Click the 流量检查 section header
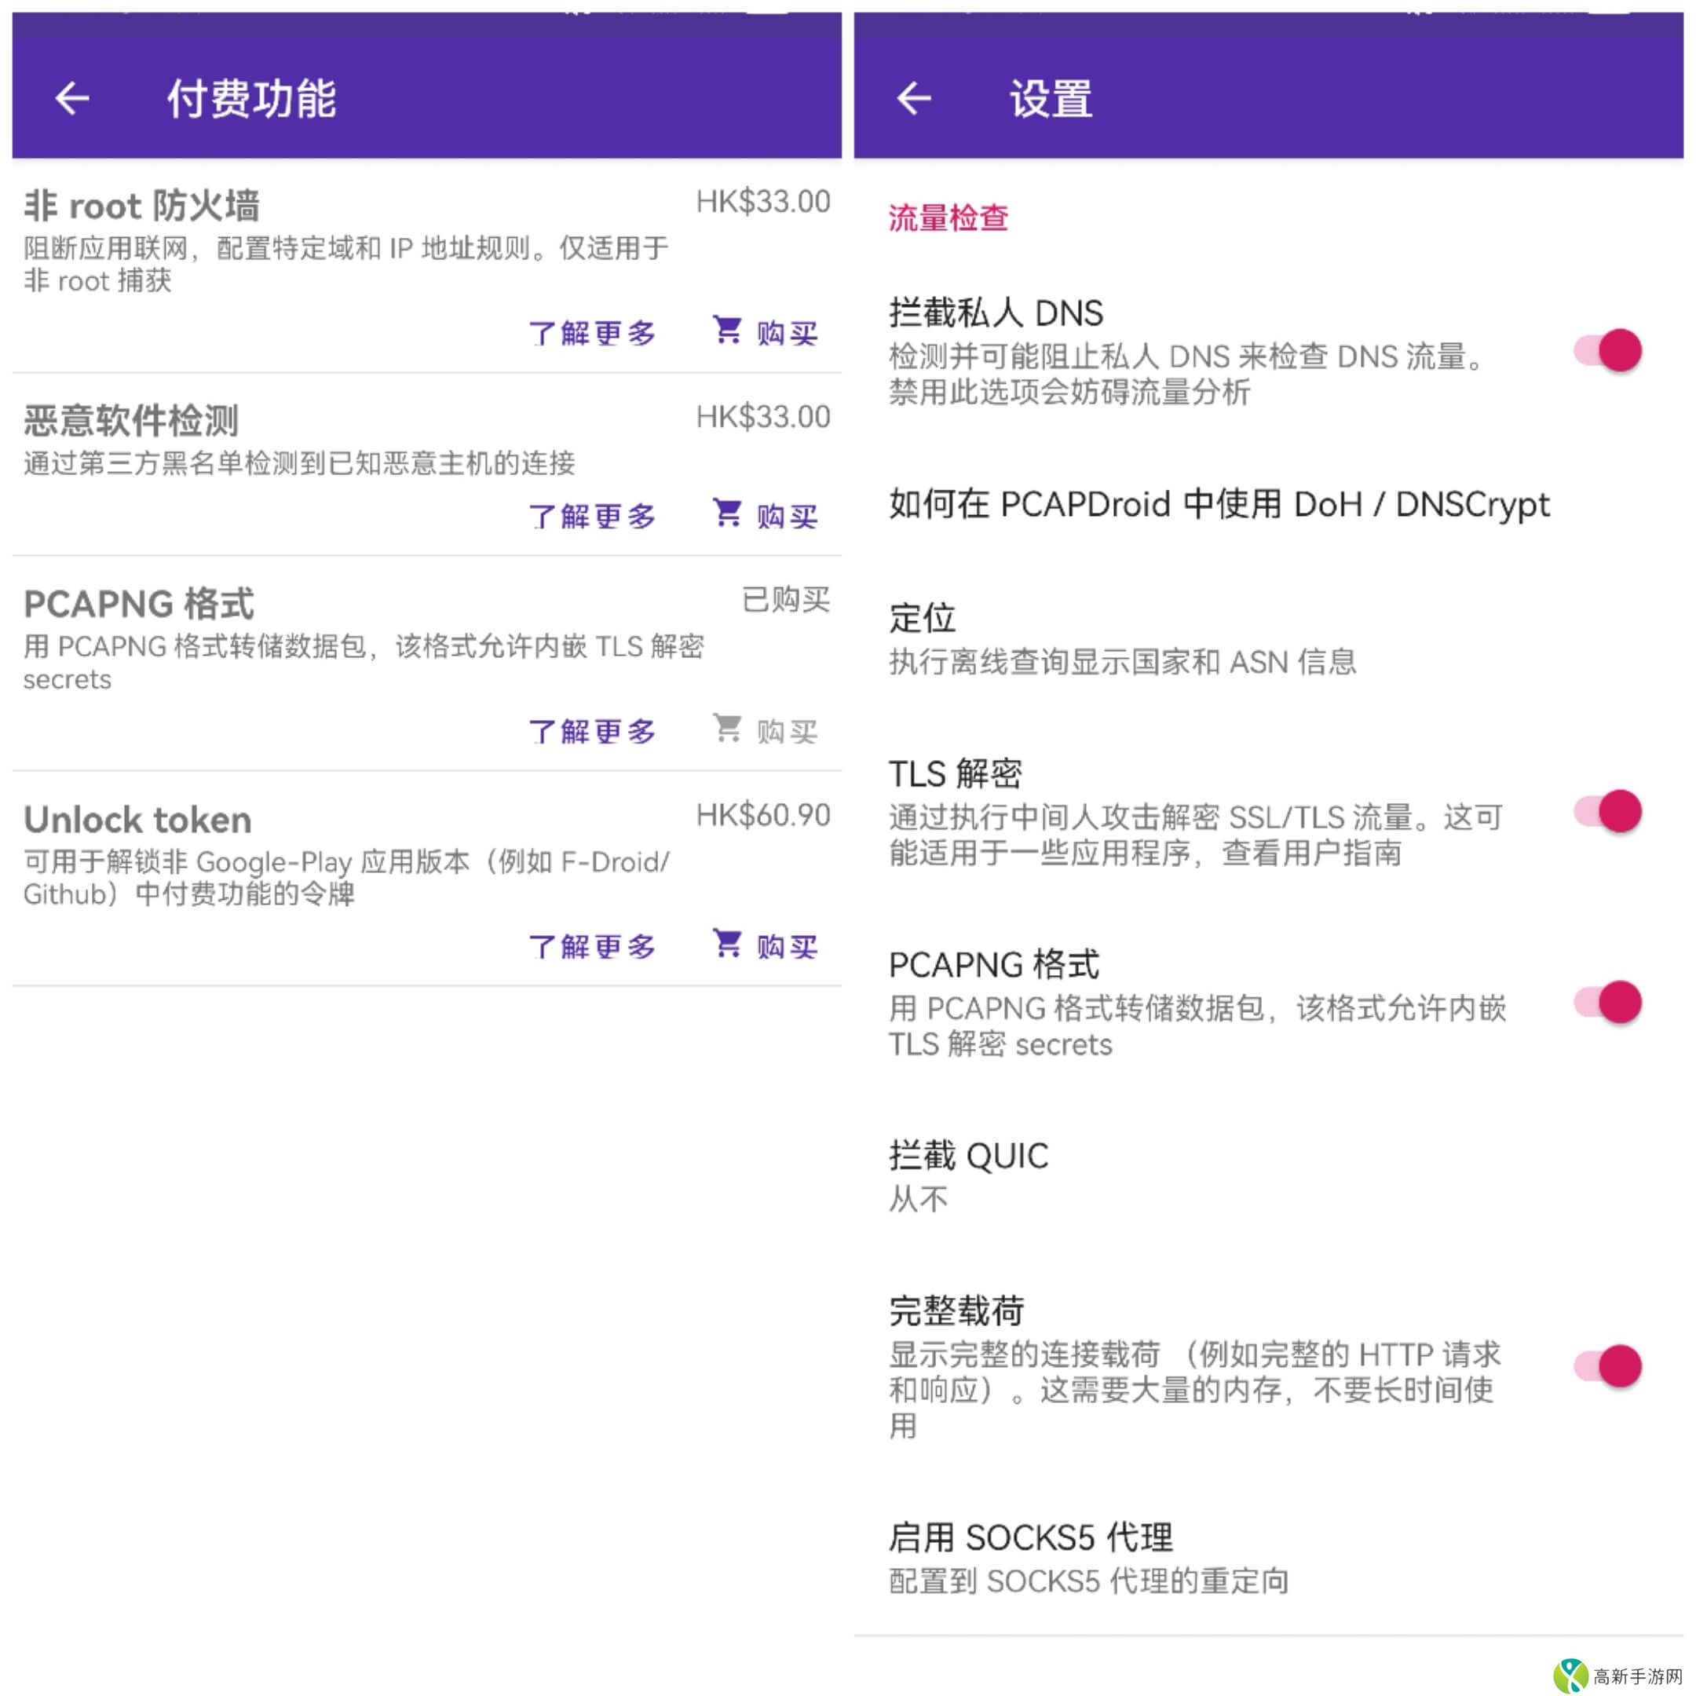1696x1696 pixels. [948, 217]
